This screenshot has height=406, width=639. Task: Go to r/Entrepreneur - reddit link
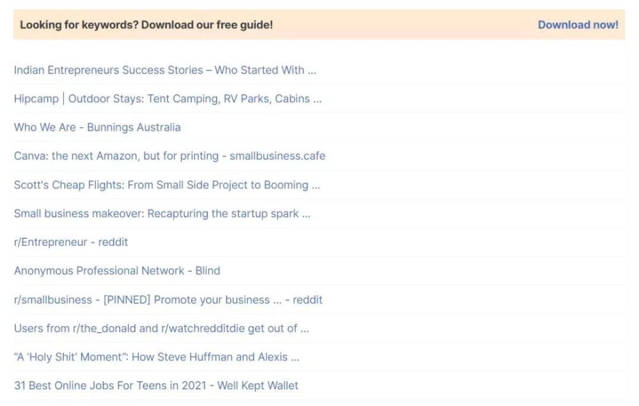pos(71,242)
